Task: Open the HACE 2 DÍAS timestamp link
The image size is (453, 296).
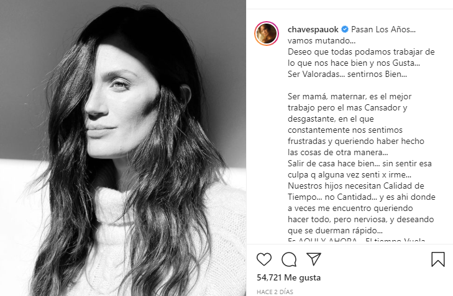Action: tap(275, 292)
